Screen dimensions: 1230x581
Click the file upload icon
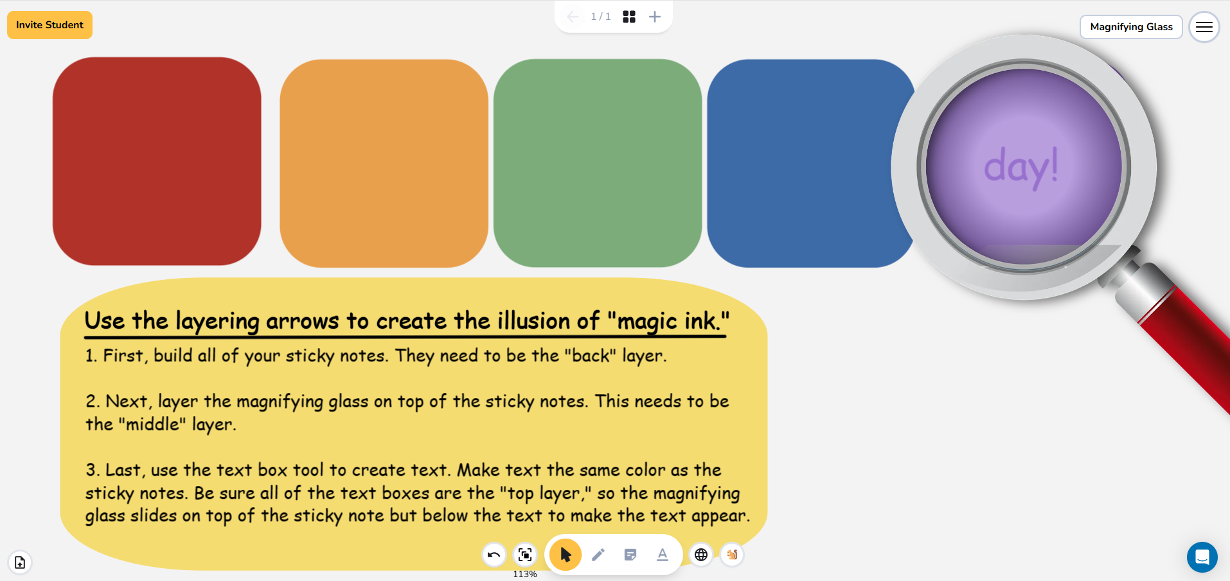click(20, 562)
